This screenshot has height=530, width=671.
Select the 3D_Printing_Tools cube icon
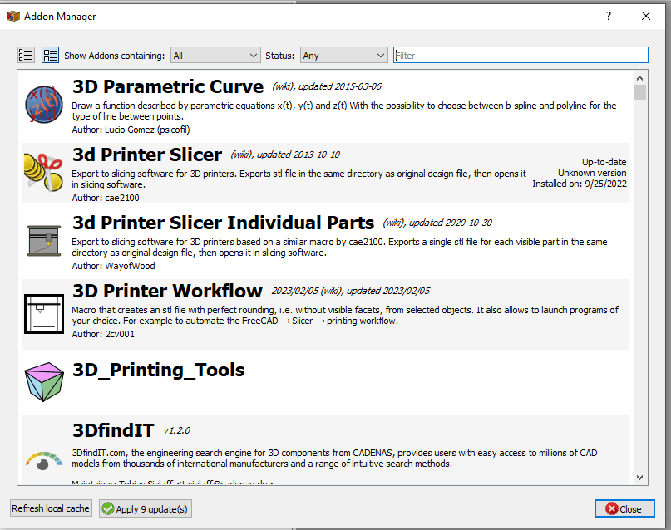tap(43, 382)
